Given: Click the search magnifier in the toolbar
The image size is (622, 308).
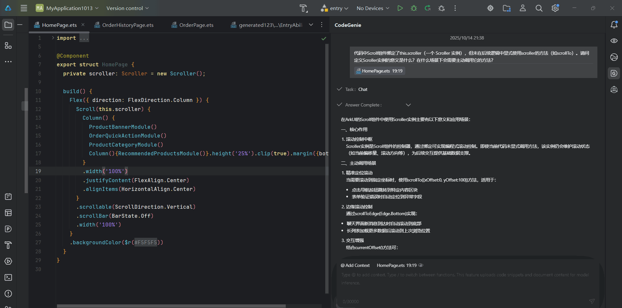Looking at the screenshot, I should pyautogui.click(x=539, y=8).
